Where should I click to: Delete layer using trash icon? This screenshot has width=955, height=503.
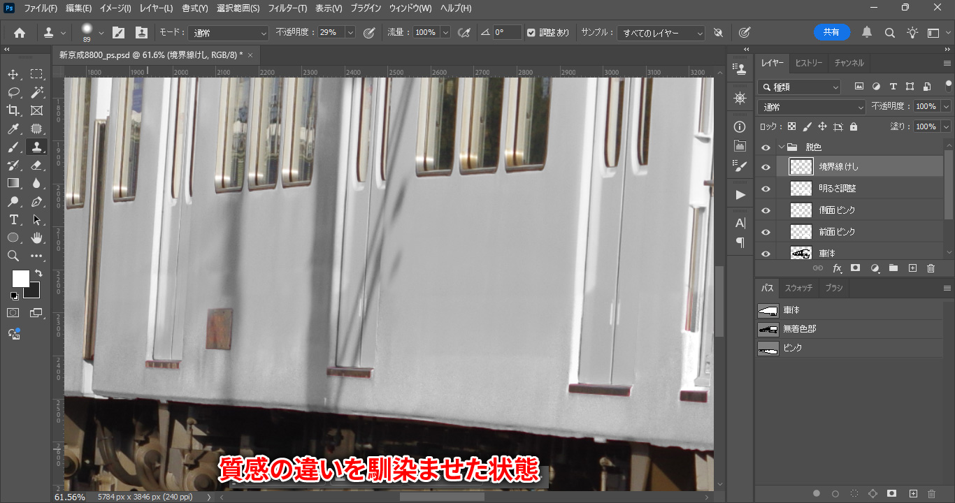click(931, 268)
